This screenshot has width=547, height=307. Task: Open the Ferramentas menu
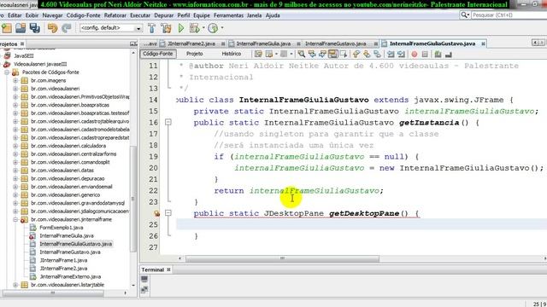point(228,15)
